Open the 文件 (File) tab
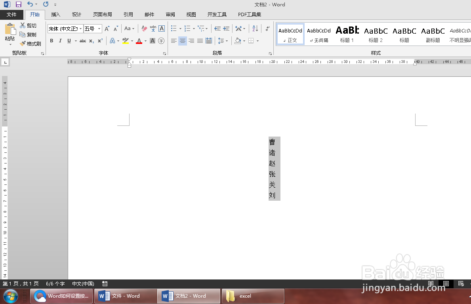This screenshot has width=471, height=304. point(11,14)
